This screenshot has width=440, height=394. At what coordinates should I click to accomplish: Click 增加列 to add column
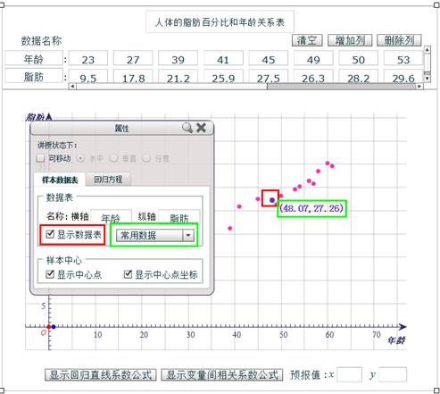coord(350,40)
